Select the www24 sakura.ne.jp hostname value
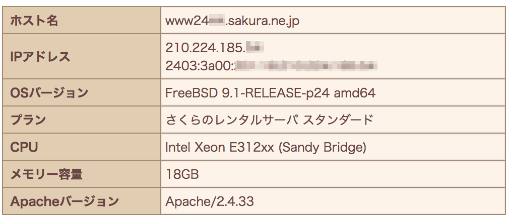 [x=232, y=22]
